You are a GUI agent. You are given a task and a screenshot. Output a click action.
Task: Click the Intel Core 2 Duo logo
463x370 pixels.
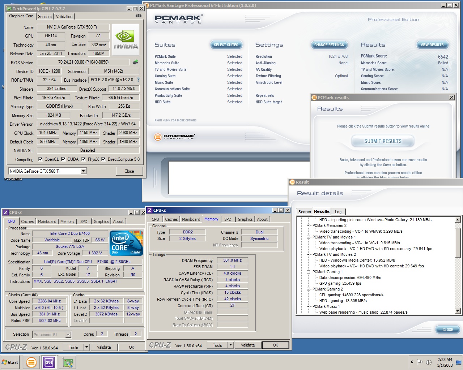126,243
